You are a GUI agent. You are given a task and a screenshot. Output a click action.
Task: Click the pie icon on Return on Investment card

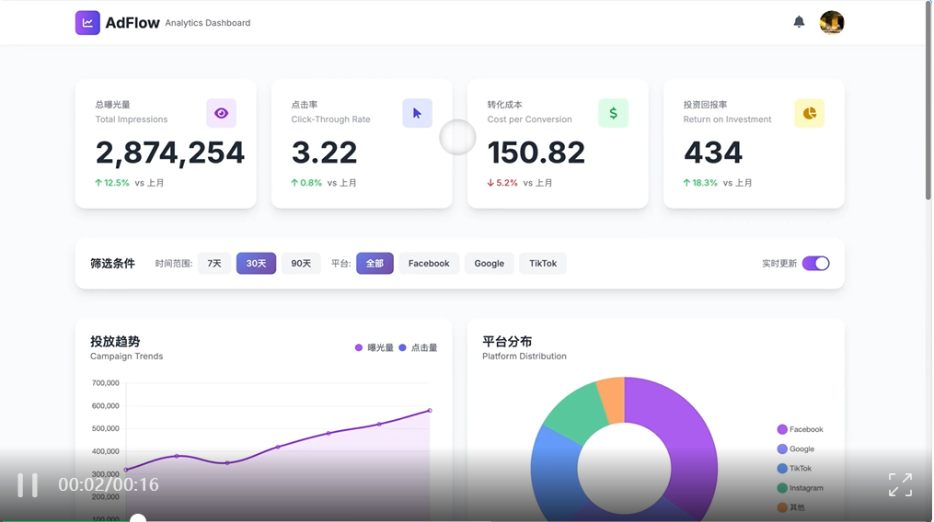coord(810,113)
